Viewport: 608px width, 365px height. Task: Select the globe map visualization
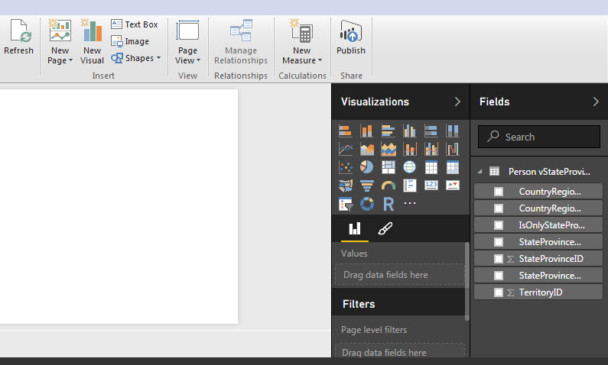[x=409, y=167]
